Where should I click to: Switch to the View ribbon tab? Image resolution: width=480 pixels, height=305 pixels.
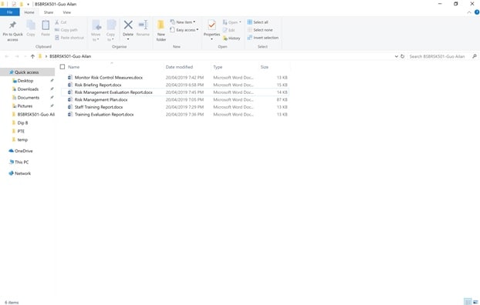click(66, 12)
